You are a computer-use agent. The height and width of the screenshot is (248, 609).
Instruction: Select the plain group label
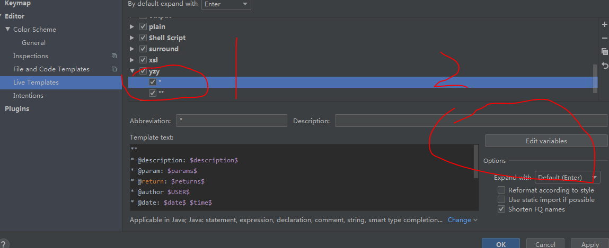pos(157,27)
